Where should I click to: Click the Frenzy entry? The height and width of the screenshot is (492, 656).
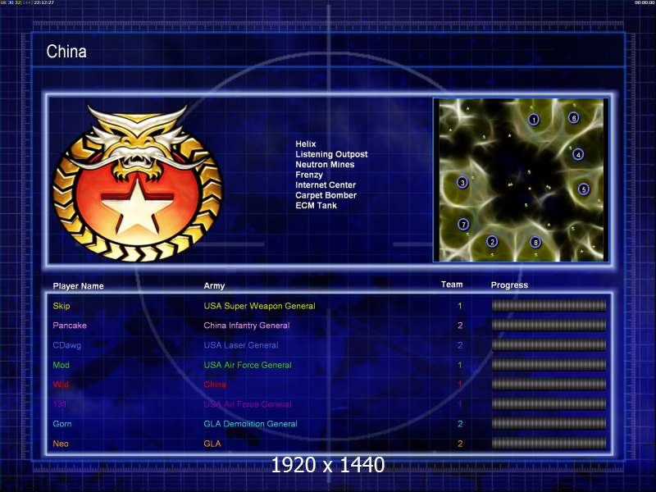click(309, 175)
